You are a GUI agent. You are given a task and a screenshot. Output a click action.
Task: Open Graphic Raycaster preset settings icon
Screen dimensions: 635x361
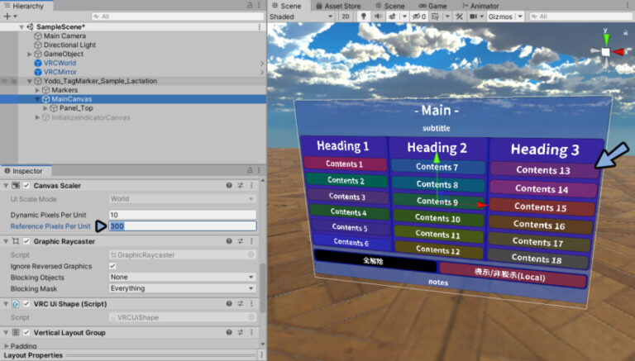[241, 241]
